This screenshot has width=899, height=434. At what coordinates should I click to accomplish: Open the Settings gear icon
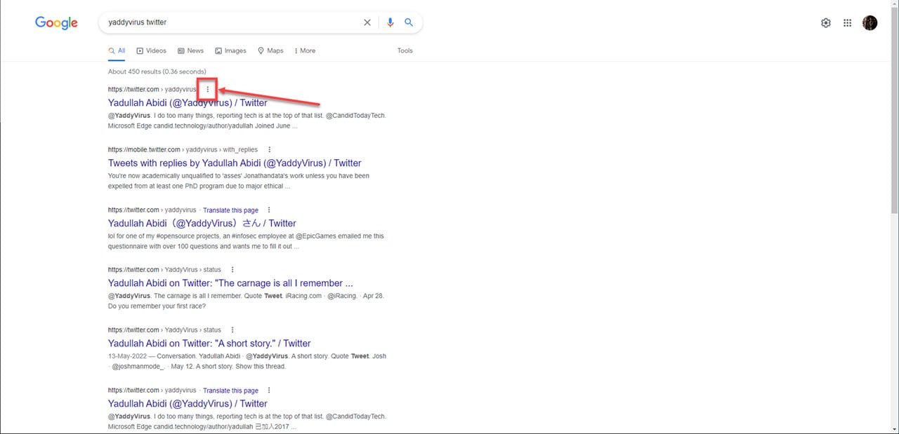pos(826,23)
